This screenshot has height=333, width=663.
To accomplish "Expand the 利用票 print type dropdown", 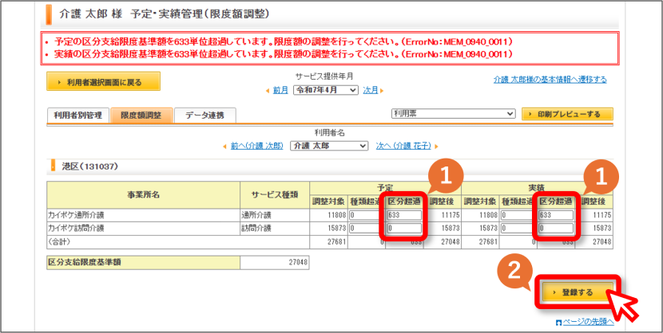I will pos(455,114).
